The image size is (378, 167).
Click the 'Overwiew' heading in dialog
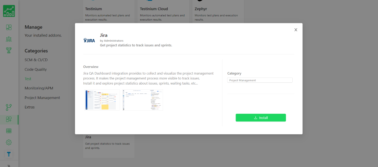[x=91, y=67]
